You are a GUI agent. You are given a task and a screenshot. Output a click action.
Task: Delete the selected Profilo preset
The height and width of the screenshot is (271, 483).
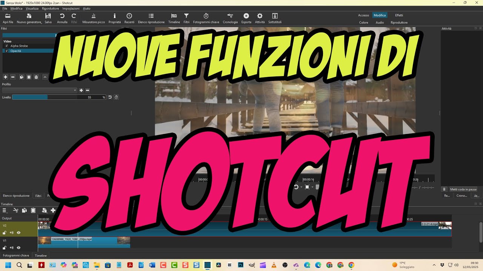pyautogui.click(x=88, y=90)
